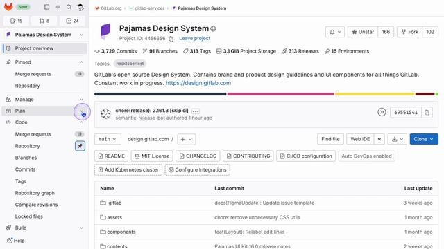Collapse the Code section chevron
The height and width of the screenshot is (249, 444).
click(81, 122)
